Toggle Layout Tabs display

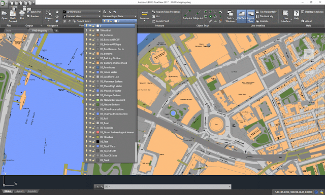click(x=250, y=16)
